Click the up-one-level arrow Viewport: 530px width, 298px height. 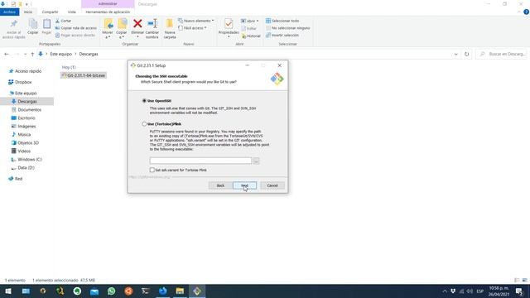click(x=32, y=54)
